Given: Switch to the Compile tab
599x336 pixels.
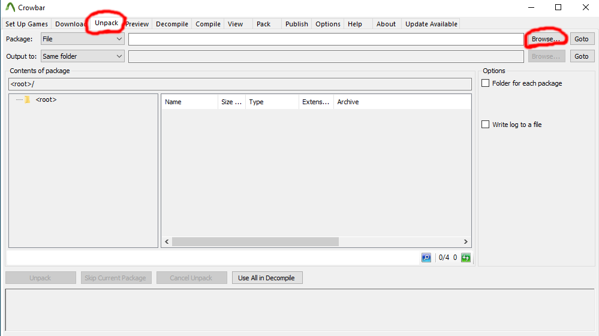Looking at the screenshot, I should coord(208,24).
